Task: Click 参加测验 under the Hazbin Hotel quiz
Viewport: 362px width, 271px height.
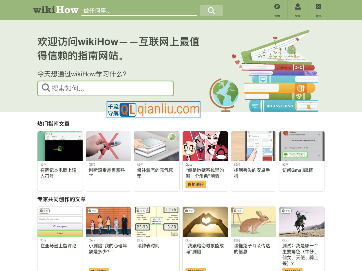Action: [x=195, y=184]
